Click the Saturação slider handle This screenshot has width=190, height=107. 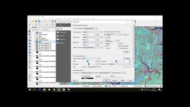coord(89,64)
